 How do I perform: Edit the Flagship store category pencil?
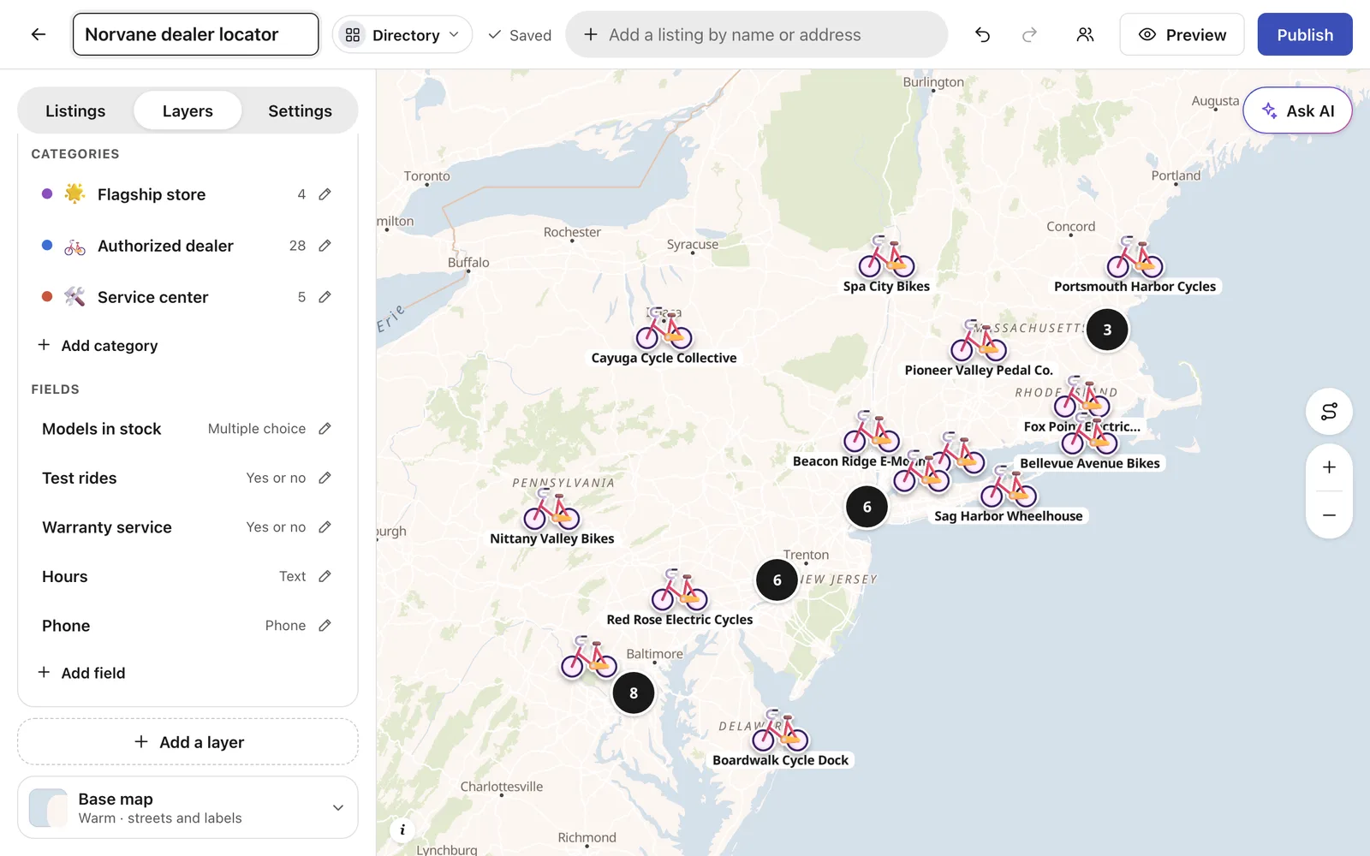[325, 194]
